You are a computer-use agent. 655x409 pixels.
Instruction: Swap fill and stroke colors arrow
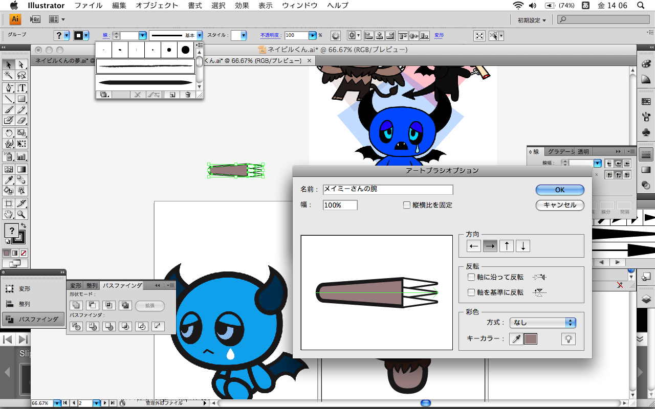click(x=23, y=225)
